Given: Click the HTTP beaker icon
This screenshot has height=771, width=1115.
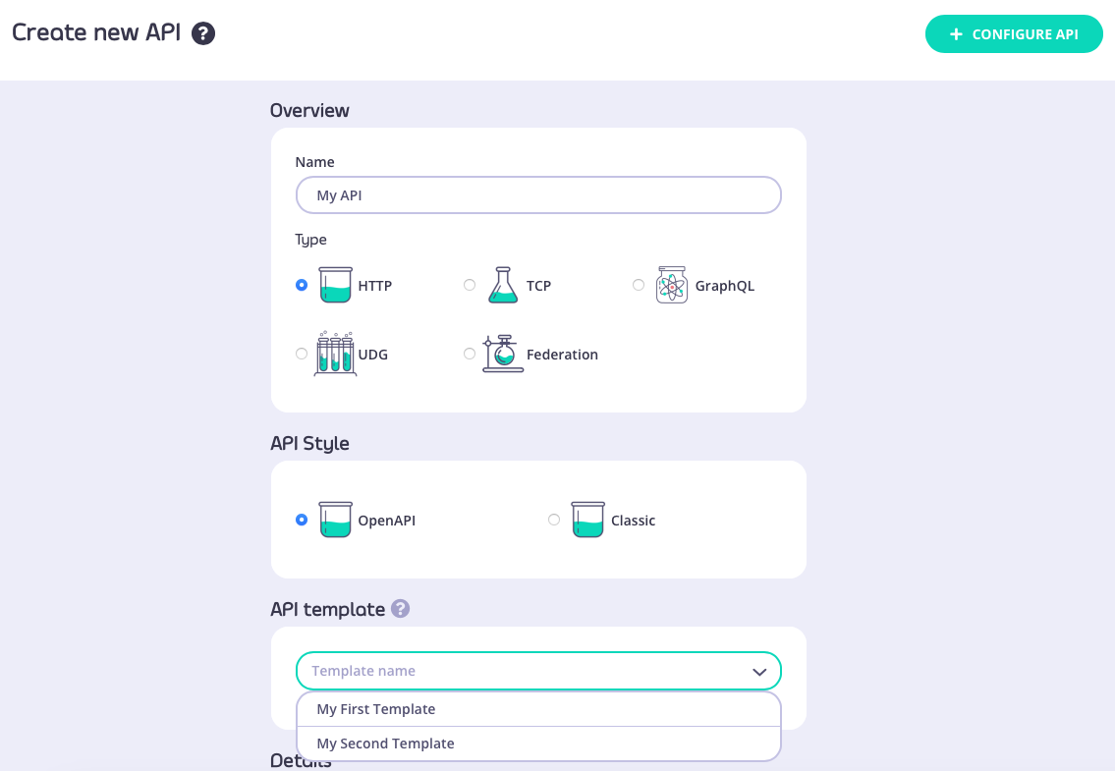Looking at the screenshot, I should point(335,285).
